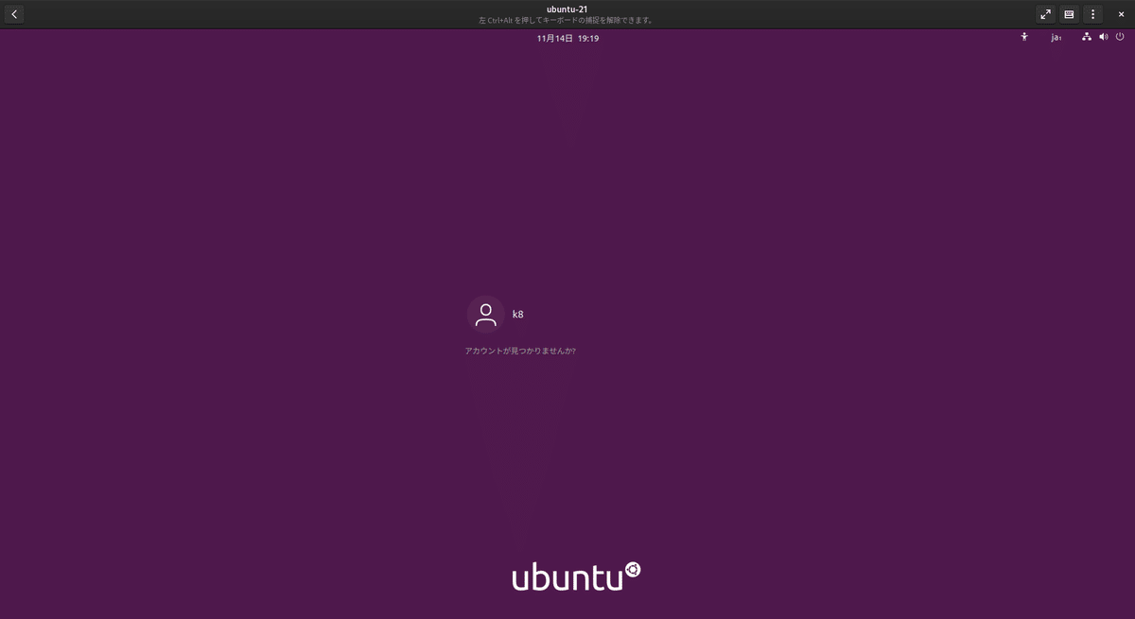Open the accessibility menu in top bar

click(1024, 38)
